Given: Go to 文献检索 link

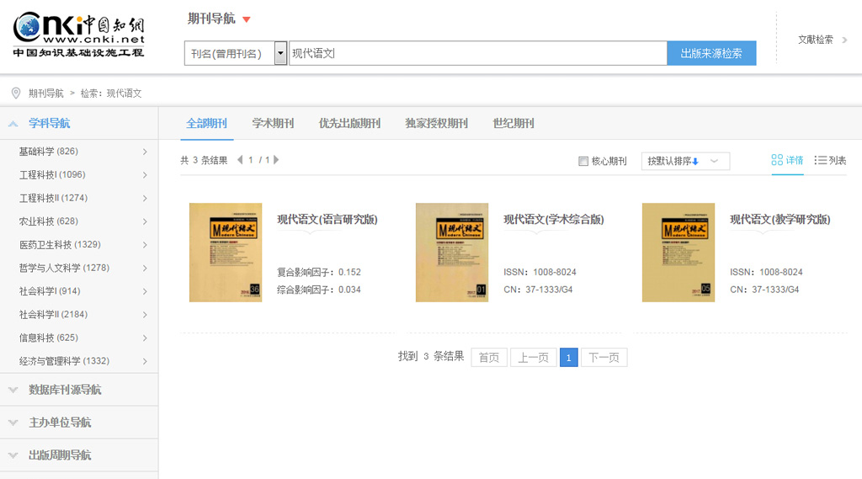Looking at the screenshot, I should [815, 40].
